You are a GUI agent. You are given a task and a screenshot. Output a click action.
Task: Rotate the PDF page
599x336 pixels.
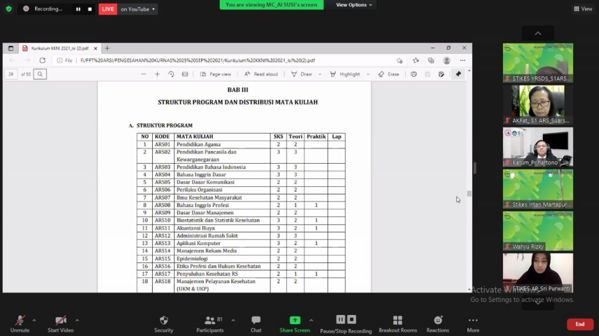click(x=171, y=74)
